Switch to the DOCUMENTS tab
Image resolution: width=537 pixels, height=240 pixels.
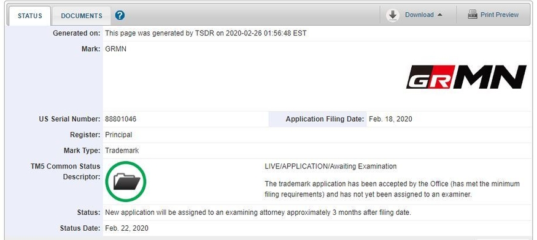point(82,16)
